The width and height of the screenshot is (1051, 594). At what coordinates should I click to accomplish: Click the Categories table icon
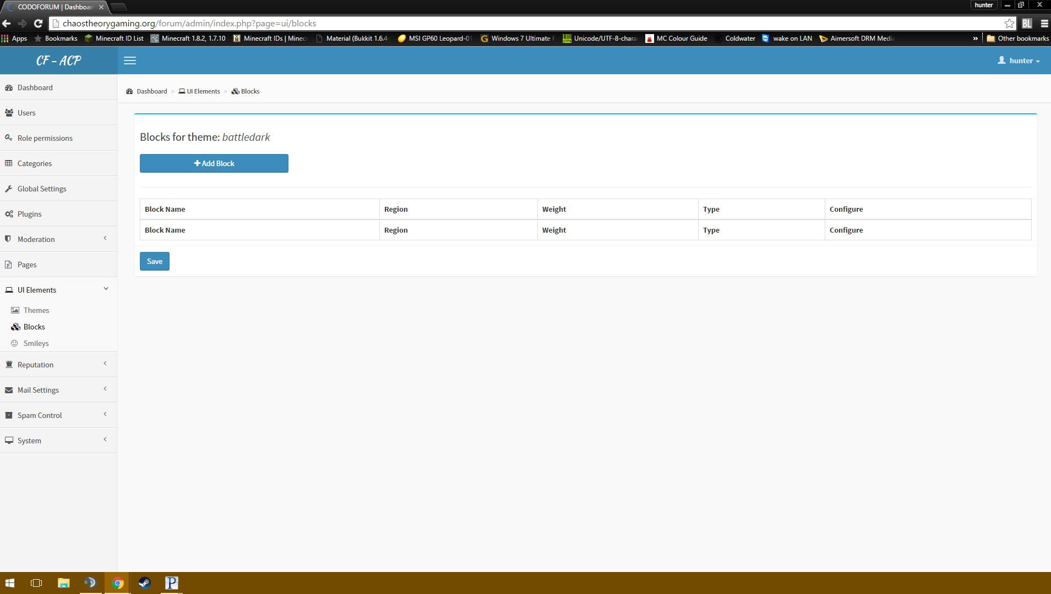coord(9,163)
